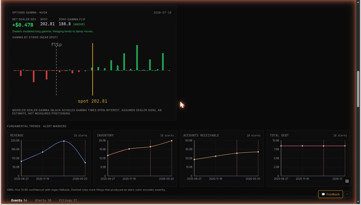Click the green (ABOVE) indicator
The width and height of the screenshot is (361, 205).
[79, 24]
